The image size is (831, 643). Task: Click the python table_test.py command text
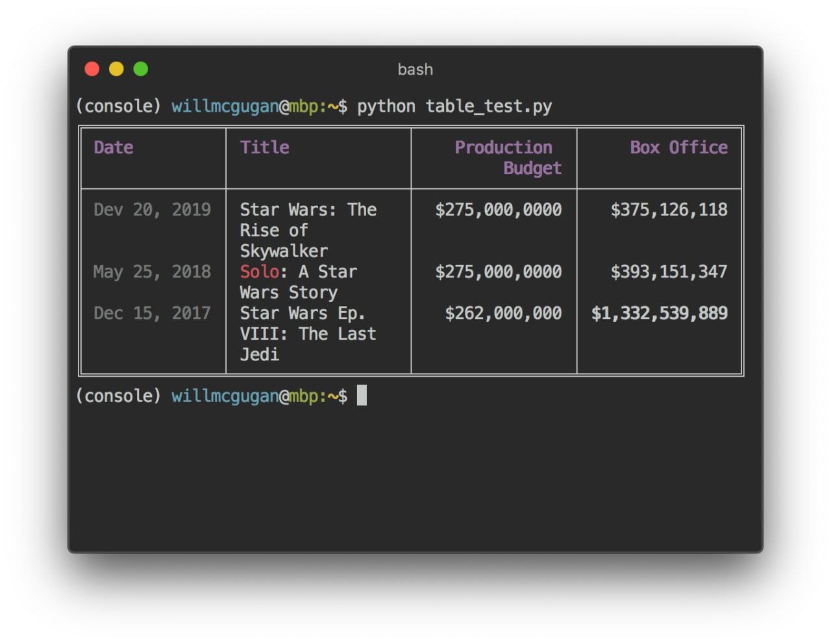454,107
